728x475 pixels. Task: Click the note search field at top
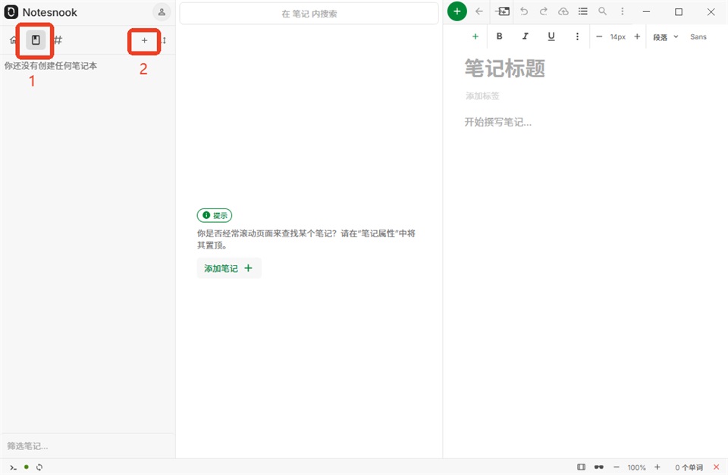[x=309, y=14]
